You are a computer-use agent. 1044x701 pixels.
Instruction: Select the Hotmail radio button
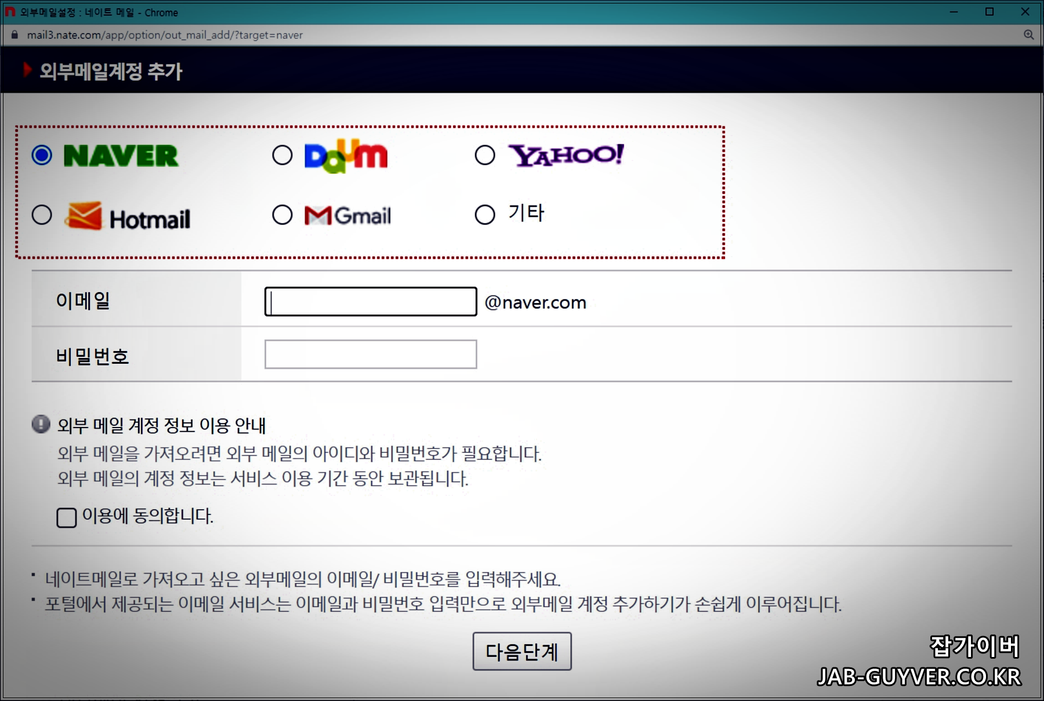click(42, 215)
